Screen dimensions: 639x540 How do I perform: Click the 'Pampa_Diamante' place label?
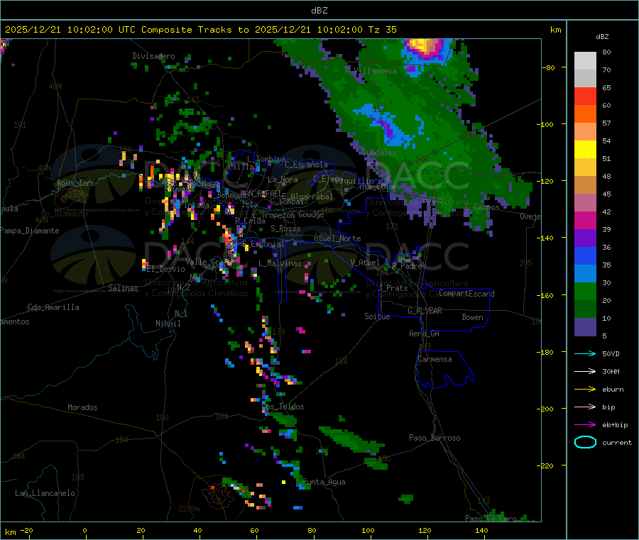point(29,231)
